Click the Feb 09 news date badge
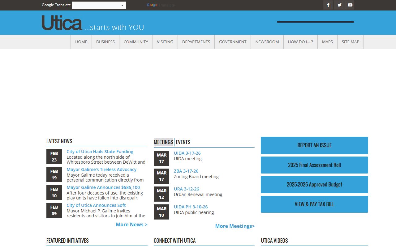396x247 pixels. click(54, 210)
